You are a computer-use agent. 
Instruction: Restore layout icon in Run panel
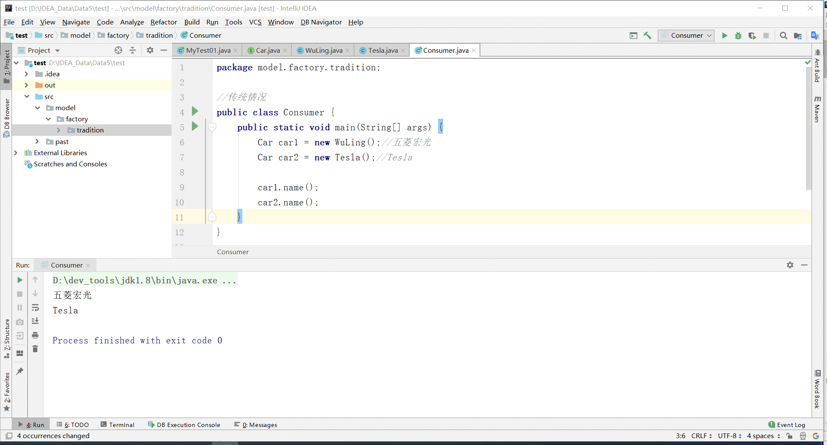point(20,353)
